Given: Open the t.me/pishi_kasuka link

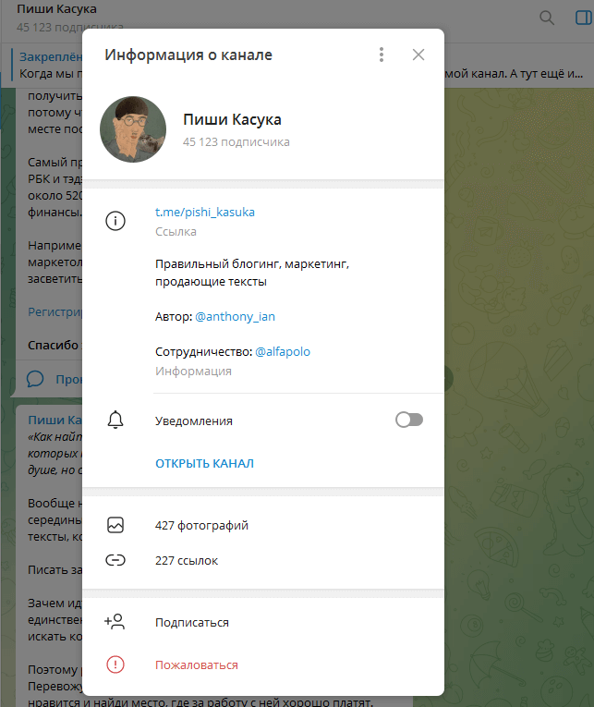Looking at the screenshot, I should click(x=205, y=212).
